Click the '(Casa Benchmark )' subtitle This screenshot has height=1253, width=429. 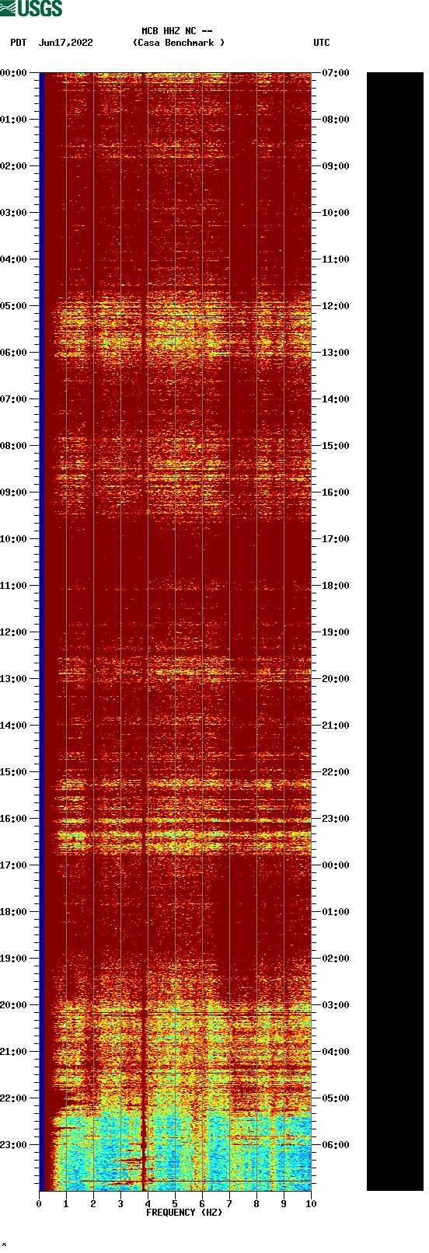tap(179, 43)
